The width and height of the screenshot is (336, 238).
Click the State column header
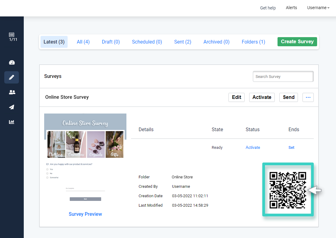tap(217, 129)
